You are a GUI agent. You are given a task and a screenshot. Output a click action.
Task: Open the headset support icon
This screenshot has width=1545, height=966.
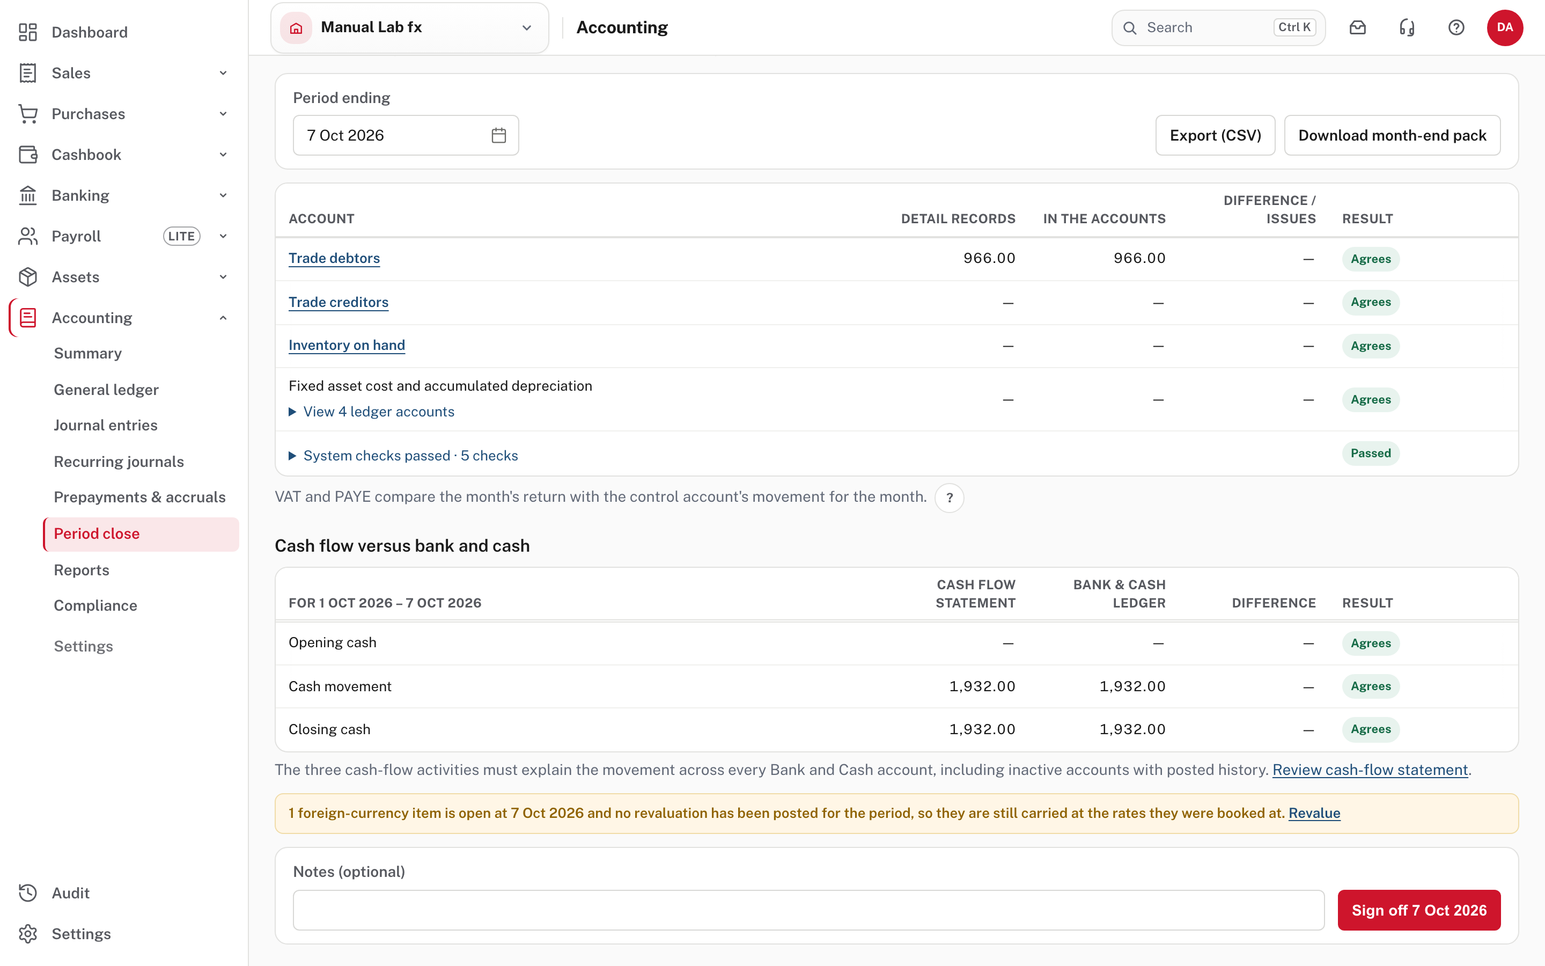(x=1407, y=27)
